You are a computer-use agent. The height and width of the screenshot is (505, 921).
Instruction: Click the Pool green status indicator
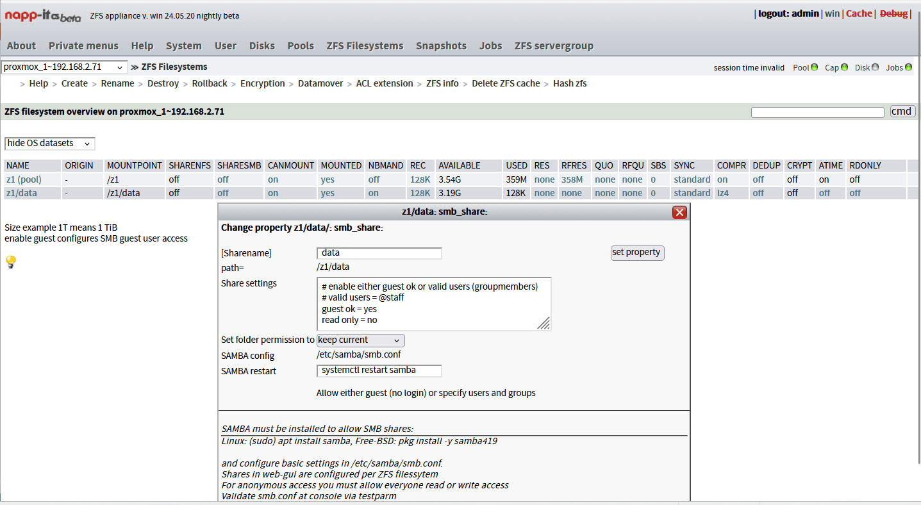pyautogui.click(x=814, y=67)
